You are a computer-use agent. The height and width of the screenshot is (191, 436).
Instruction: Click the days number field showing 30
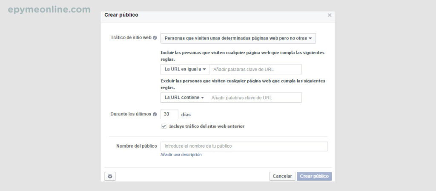pos(169,115)
